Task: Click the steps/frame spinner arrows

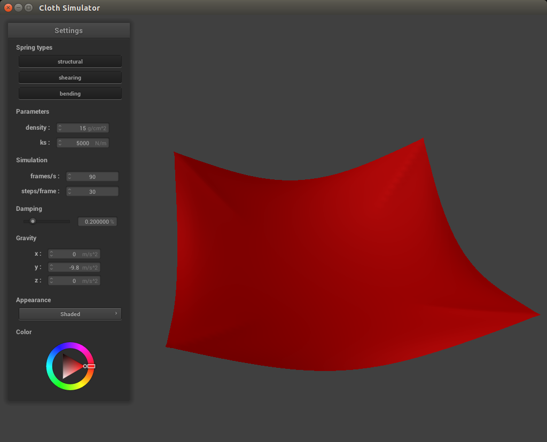Action: [70, 192]
